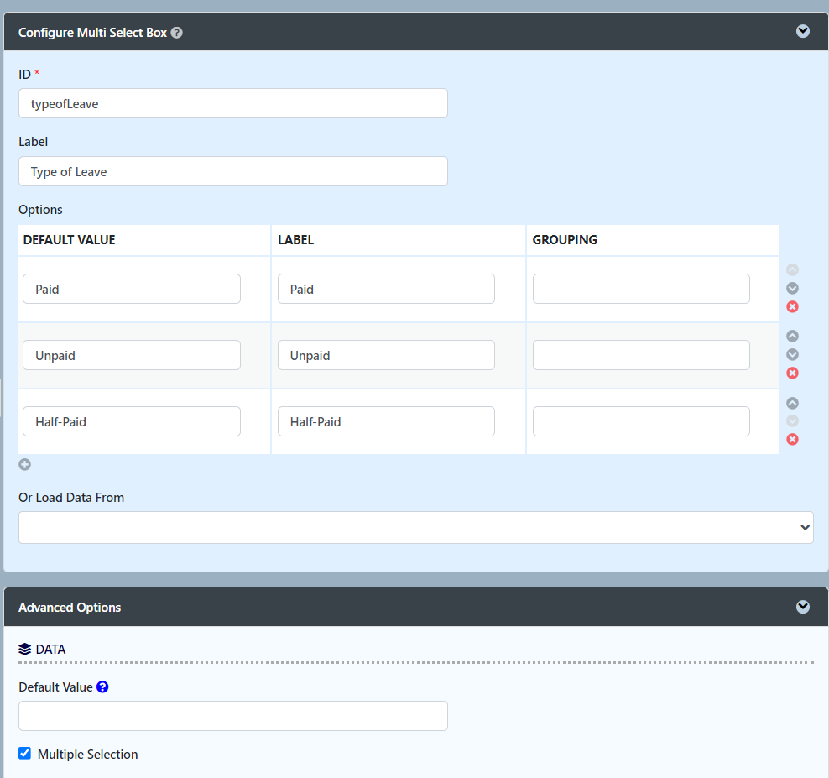Image resolution: width=829 pixels, height=778 pixels.
Task: Remove the Unpaid option row
Action: pos(792,373)
